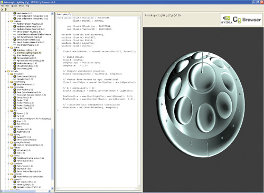Click the Bezier Patches icon

pos(15,90)
